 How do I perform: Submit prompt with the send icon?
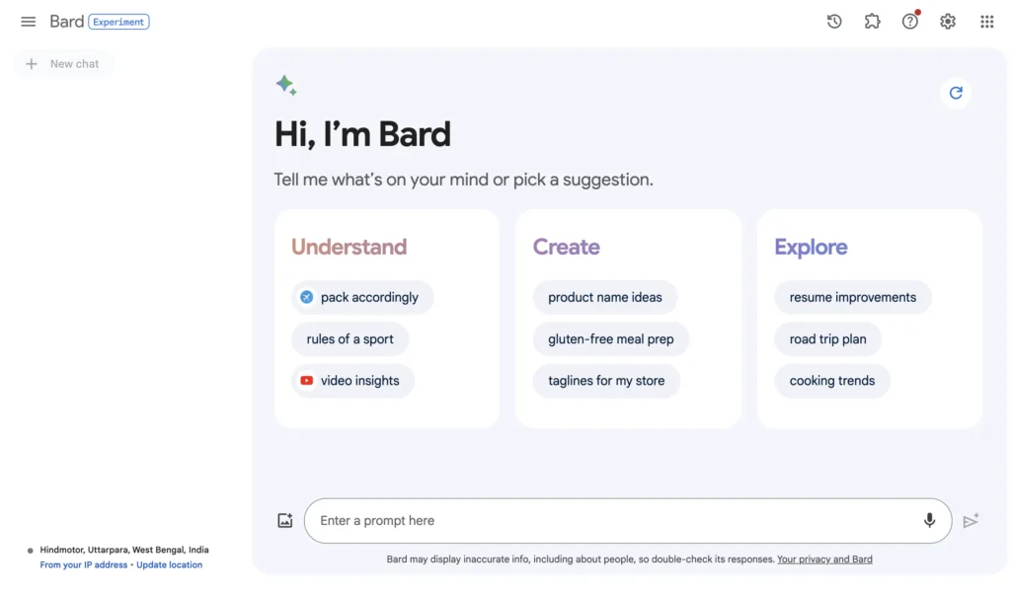pyautogui.click(x=971, y=520)
